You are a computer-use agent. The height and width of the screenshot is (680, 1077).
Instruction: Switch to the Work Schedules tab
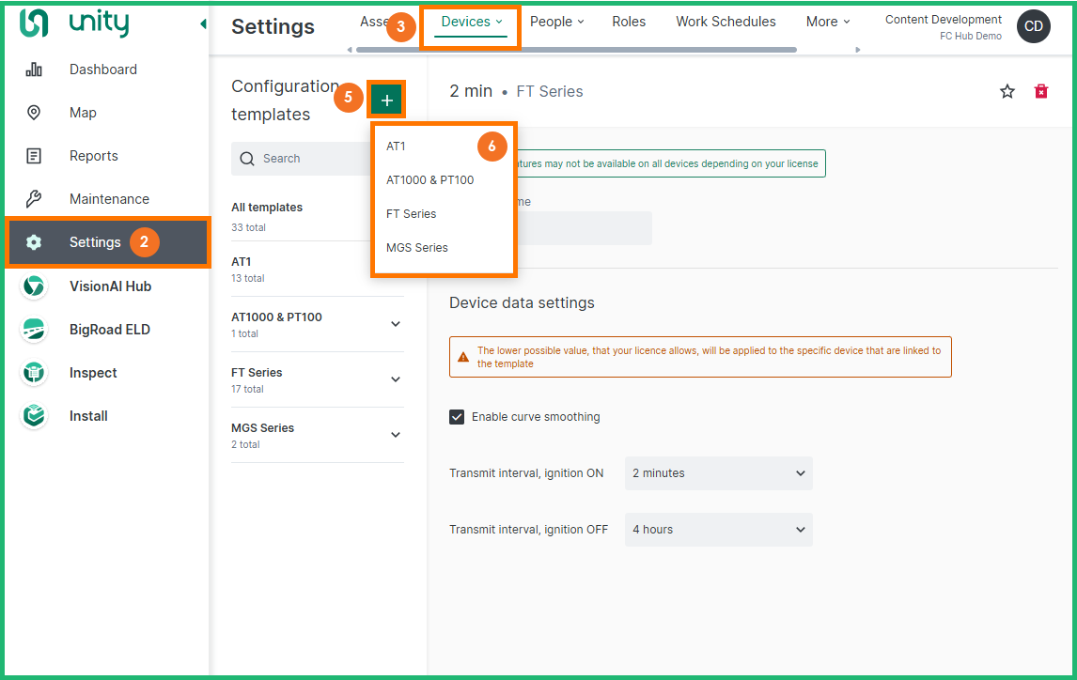(726, 22)
